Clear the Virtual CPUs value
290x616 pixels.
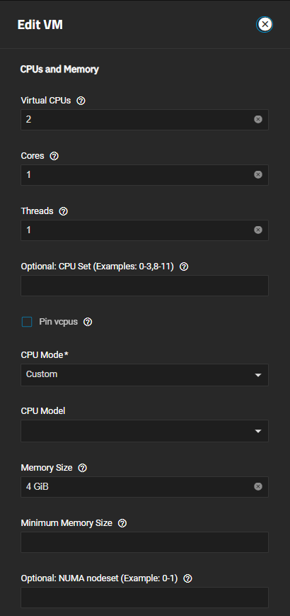[258, 119]
